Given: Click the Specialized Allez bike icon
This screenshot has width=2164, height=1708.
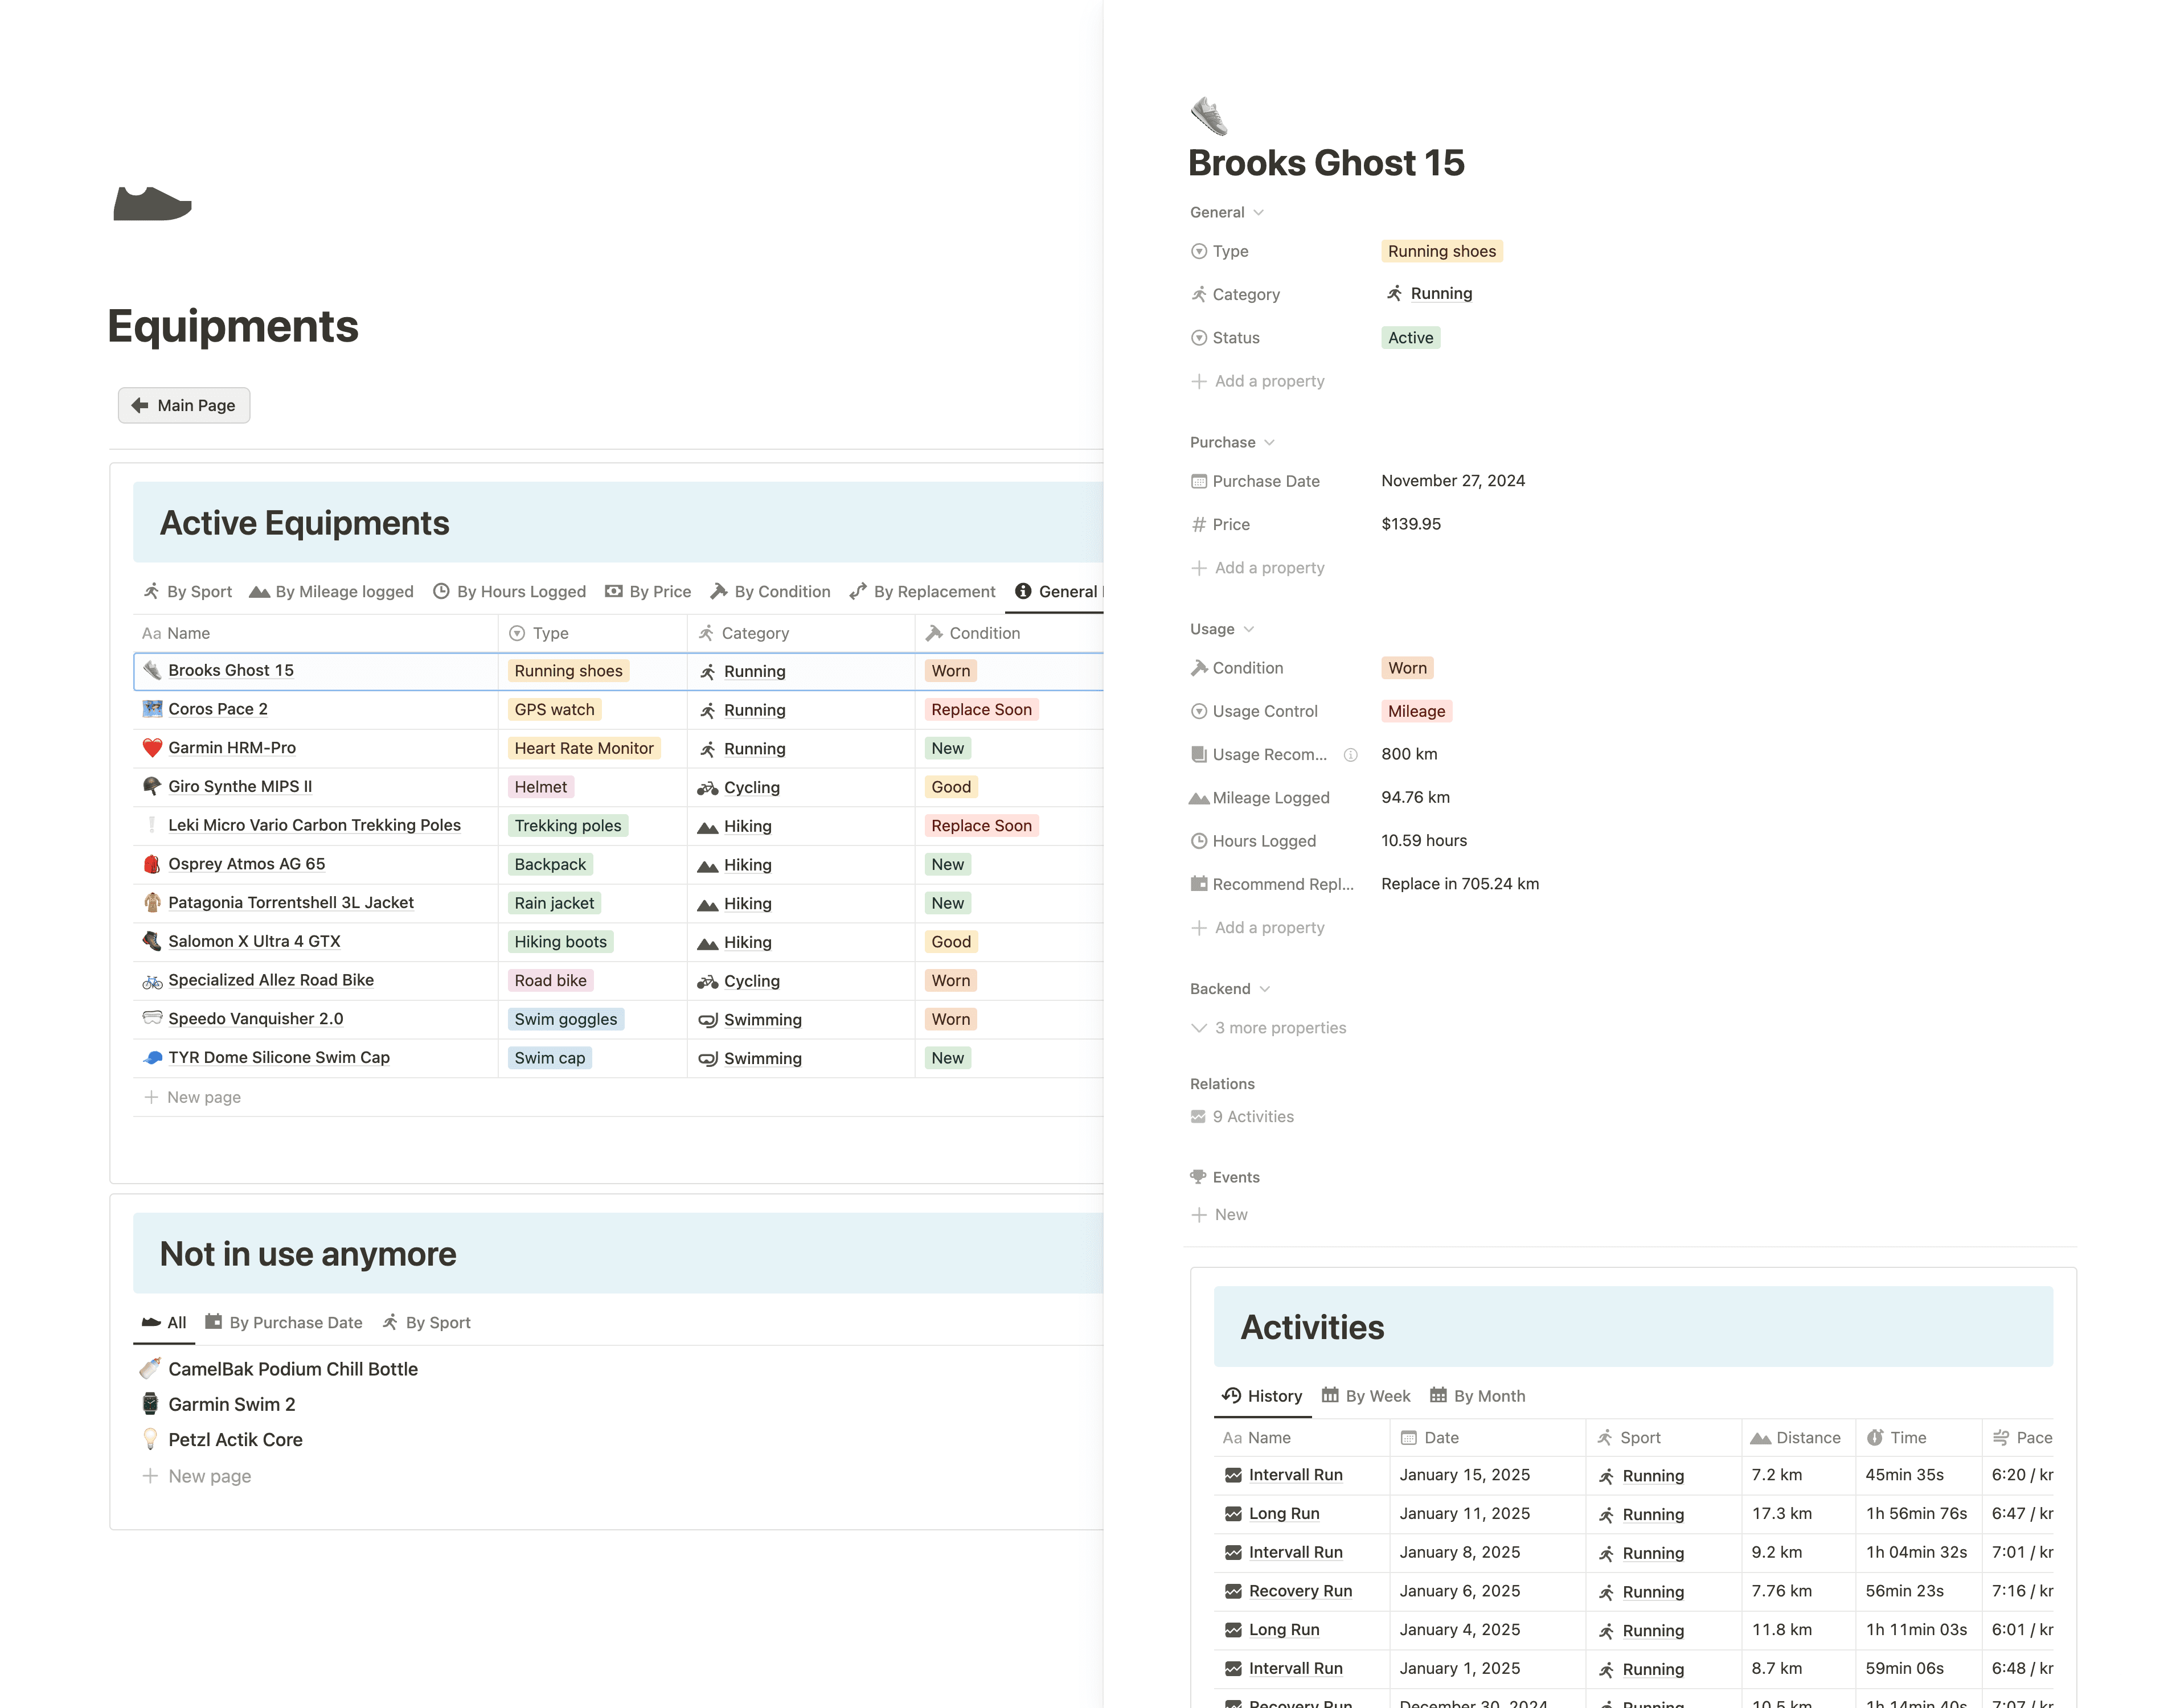Looking at the screenshot, I should [x=152, y=981].
